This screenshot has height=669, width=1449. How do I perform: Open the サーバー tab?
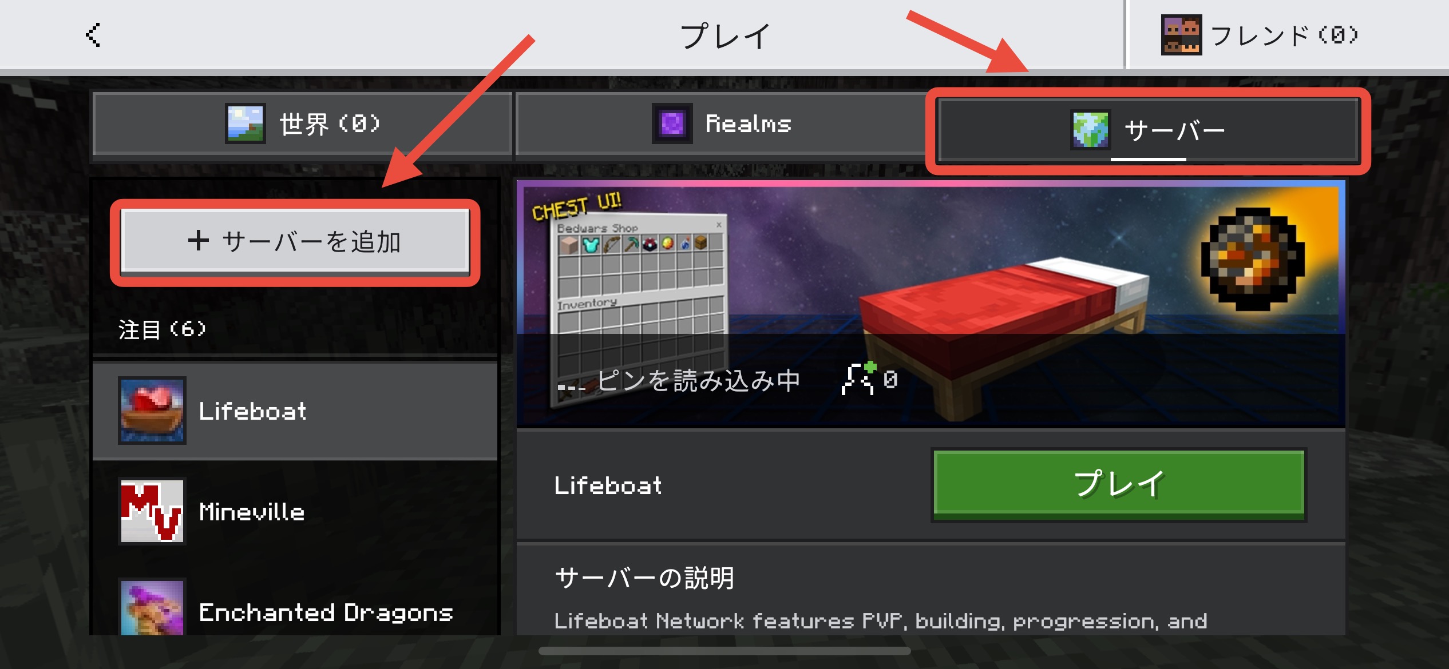pos(1149,130)
